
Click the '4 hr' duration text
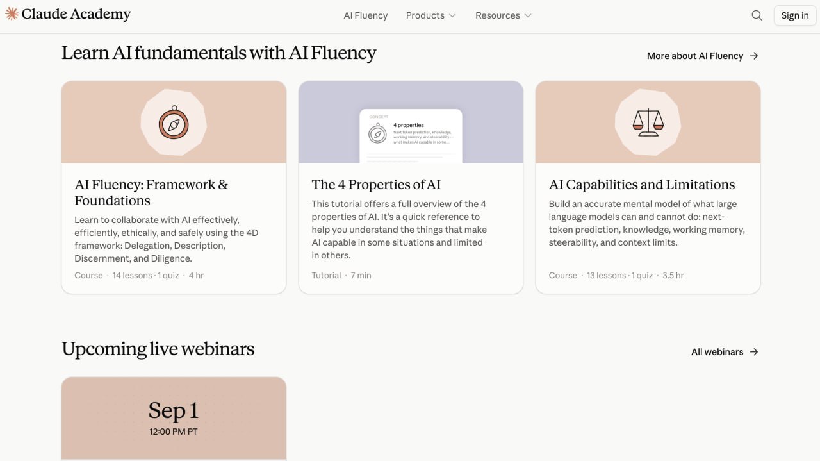coord(196,276)
